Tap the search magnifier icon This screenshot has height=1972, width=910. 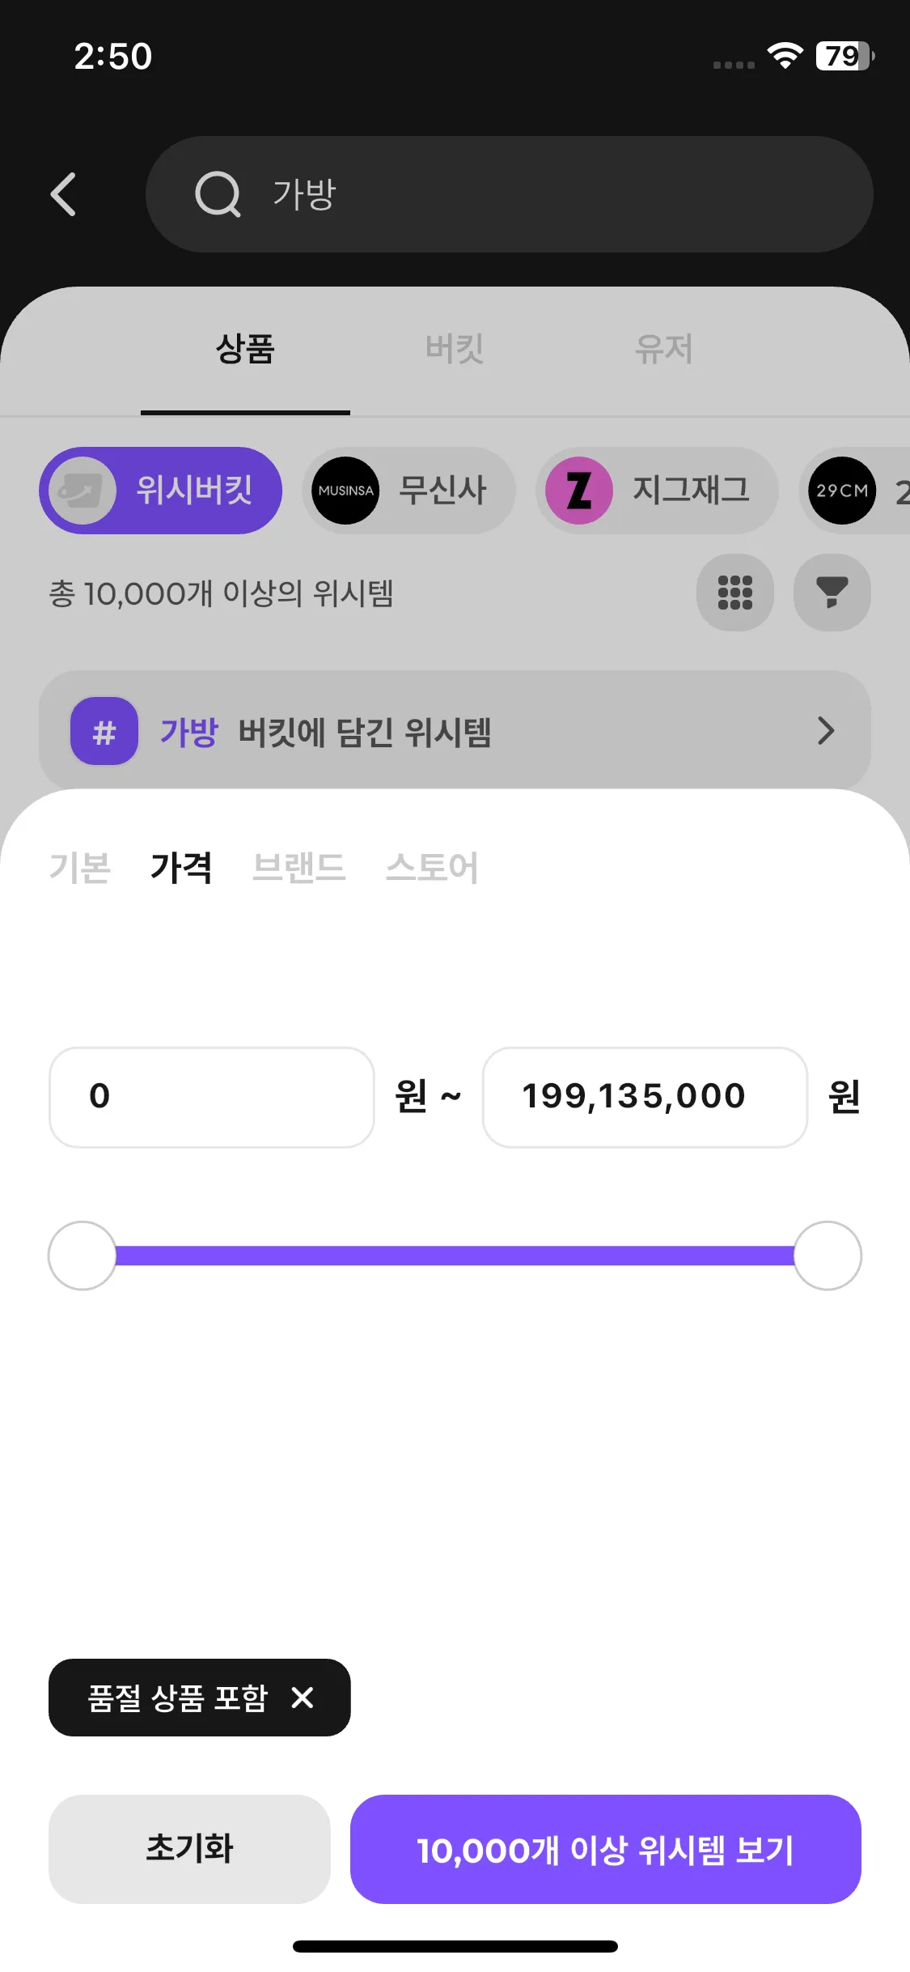point(218,194)
